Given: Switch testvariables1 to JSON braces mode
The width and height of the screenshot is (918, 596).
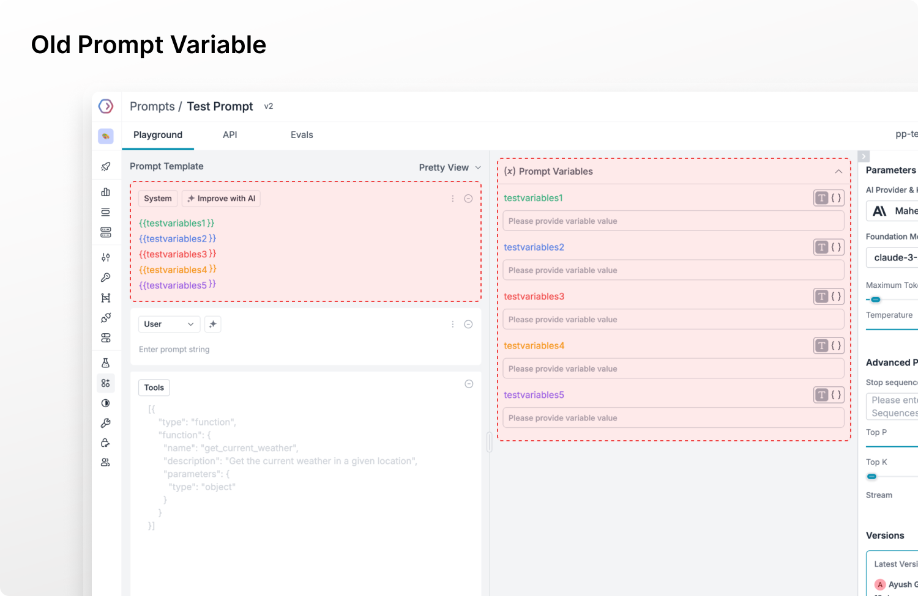Looking at the screenshot, I should click(x=836, y=198).
